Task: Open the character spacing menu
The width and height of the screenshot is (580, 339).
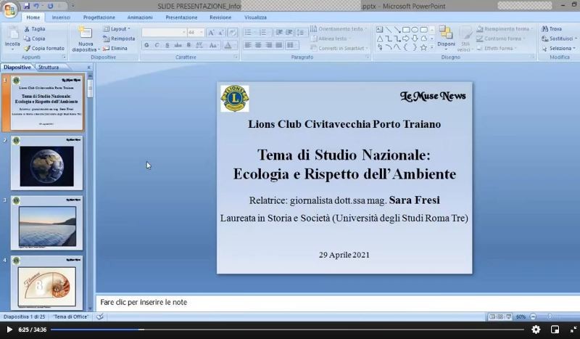Action: click(x=200, y=45)
